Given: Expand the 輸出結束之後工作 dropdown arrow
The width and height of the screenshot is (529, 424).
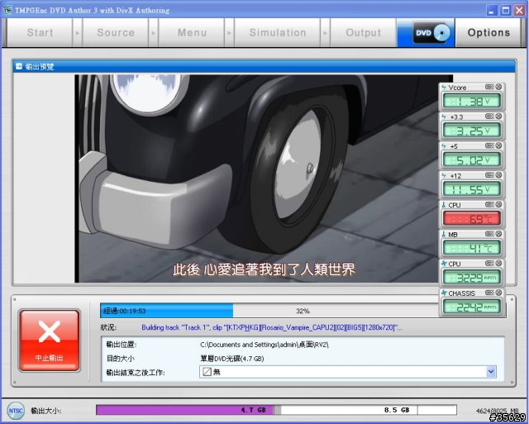Looking at the screenshot, I should click(491, 372).
